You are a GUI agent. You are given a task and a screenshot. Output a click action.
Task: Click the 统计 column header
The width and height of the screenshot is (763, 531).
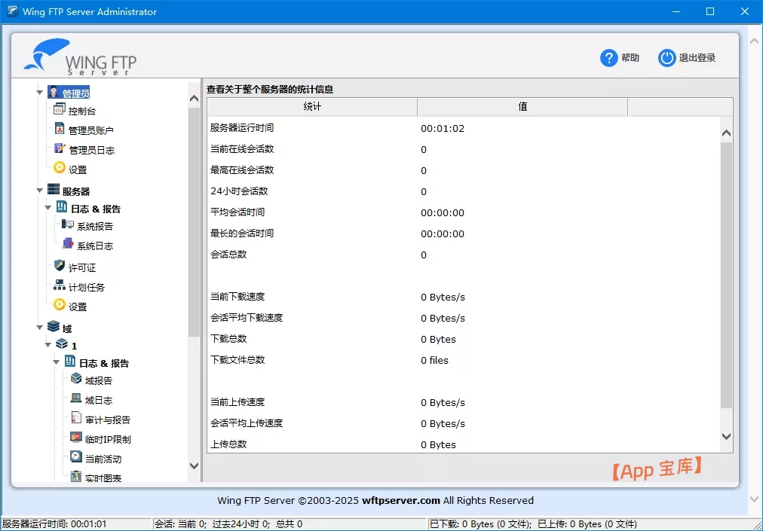312,107
